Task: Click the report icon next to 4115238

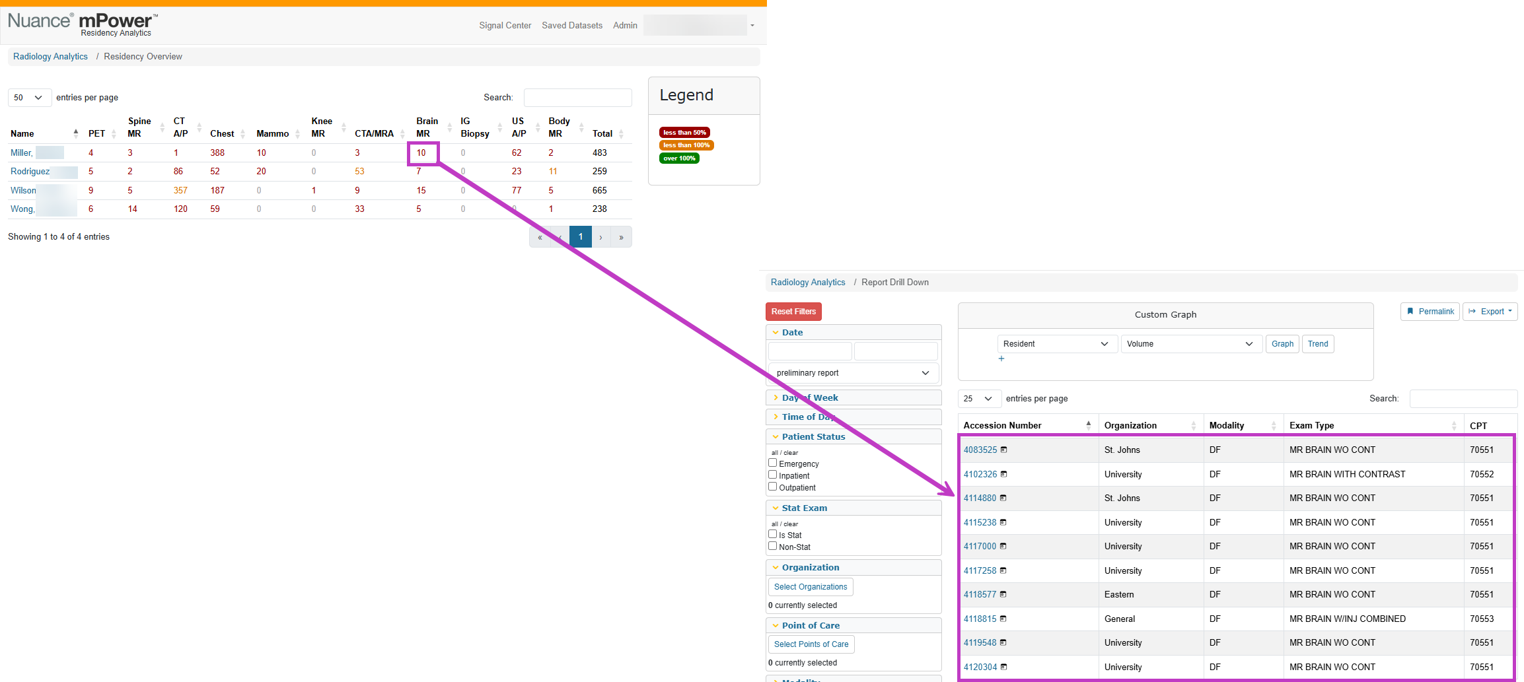Action: click(x=1003, y=522)
